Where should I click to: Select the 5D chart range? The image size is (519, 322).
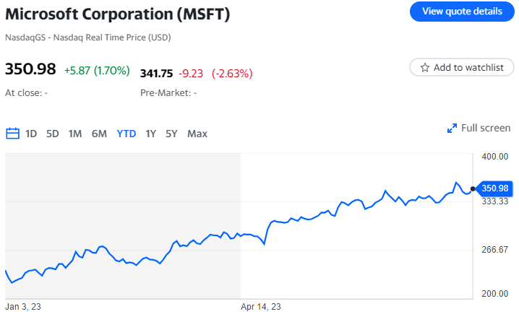point(53,134)
